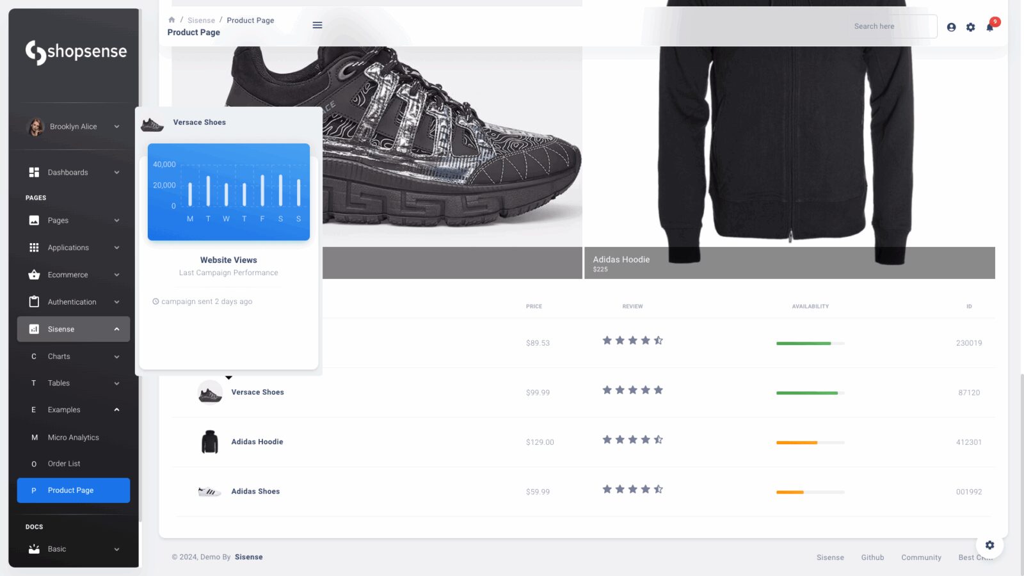The image size is (1024, 576).
Task: Click Versace Shoes thumbnail in popup
Action: pos(152,124)
